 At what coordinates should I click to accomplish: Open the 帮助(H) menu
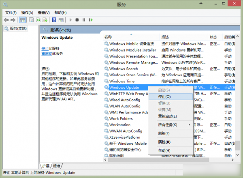tap(60, 13)
